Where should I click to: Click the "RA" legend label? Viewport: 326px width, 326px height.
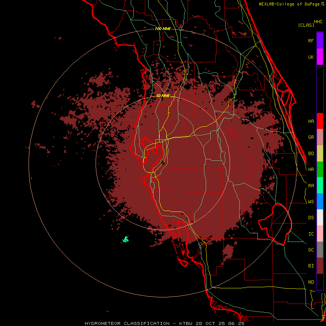click(x=311, y=186)
